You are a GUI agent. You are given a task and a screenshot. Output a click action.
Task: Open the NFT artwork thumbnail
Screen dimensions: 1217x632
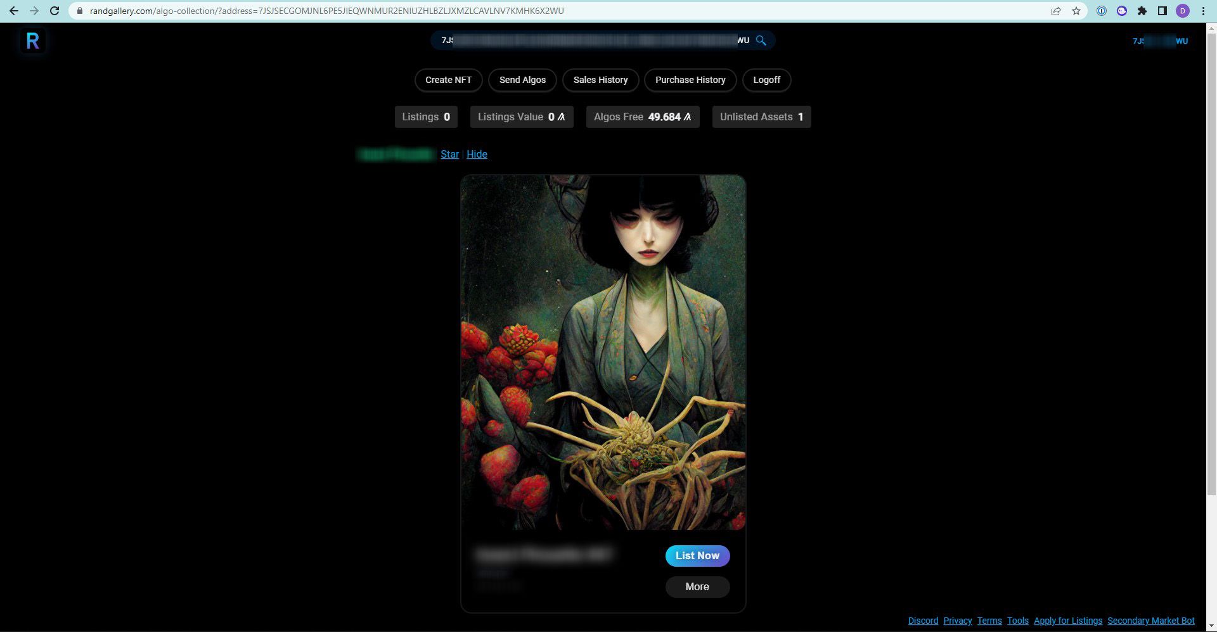click(x=603, y=353)
